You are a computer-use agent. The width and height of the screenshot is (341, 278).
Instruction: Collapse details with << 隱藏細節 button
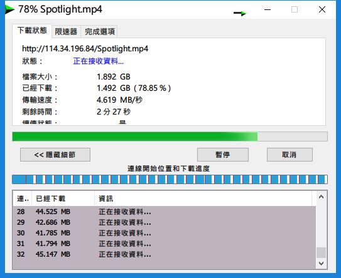point(55,155)
